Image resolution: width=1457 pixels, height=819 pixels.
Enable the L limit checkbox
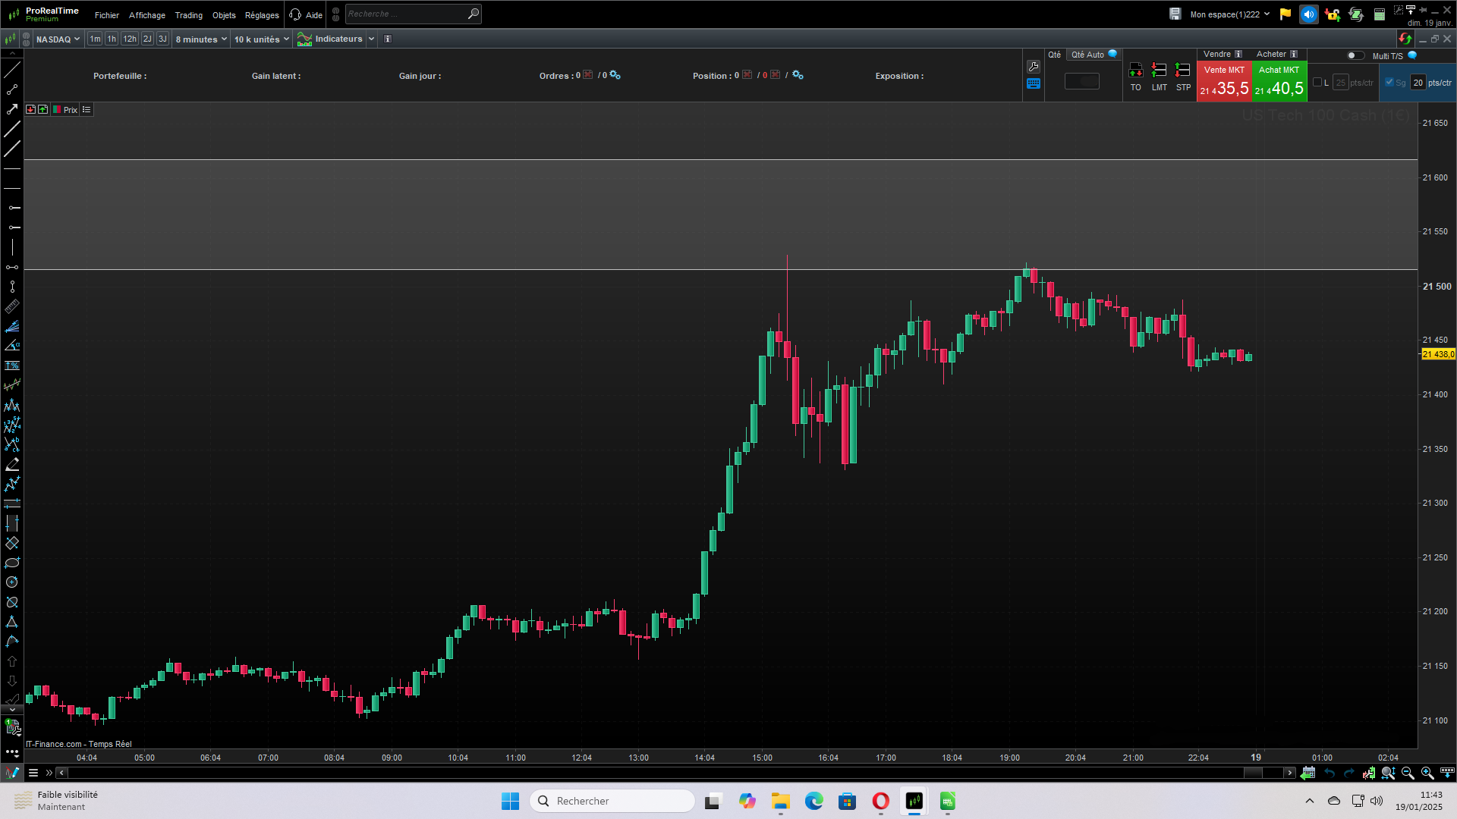1317,83
